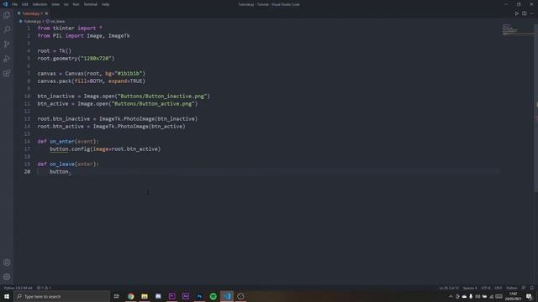Open the Edit menu
538x302 pixels.
(x=25, y=4)
